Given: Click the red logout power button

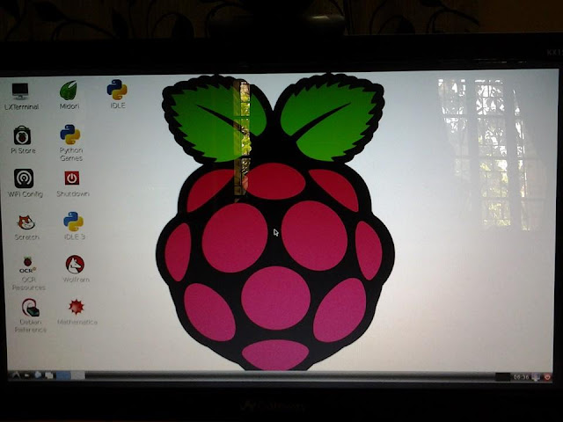Looking at the screenshot, I should [x=547, y=377].
